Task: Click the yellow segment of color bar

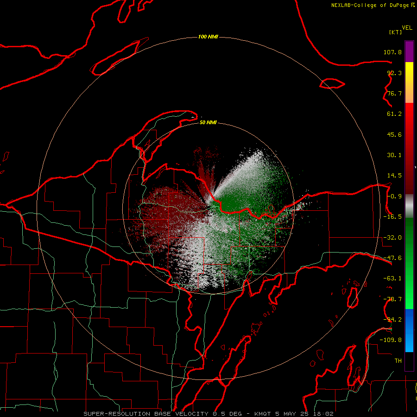Action: (x=409, y=82)
